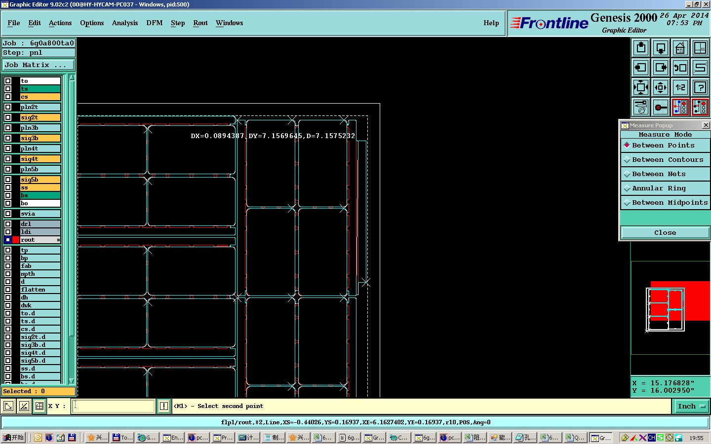The image size is (711, 444).
Task: Select the 'npth' layer name
Action: coord(40,274)
